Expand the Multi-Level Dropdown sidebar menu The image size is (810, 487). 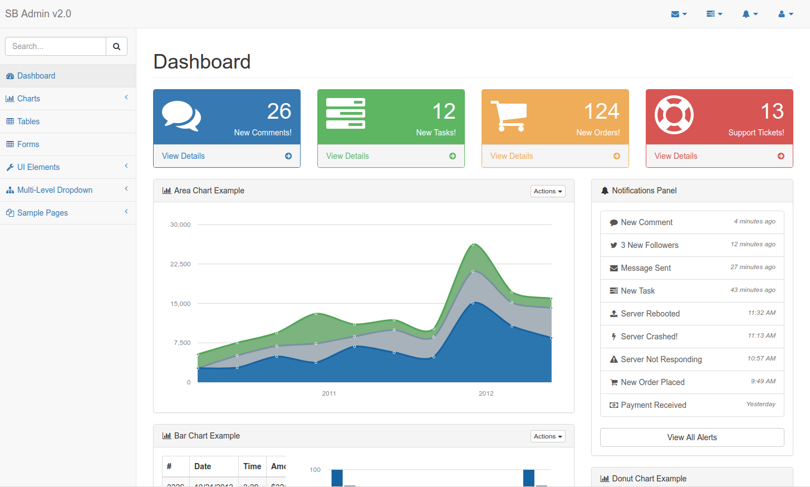coord(68,190)
